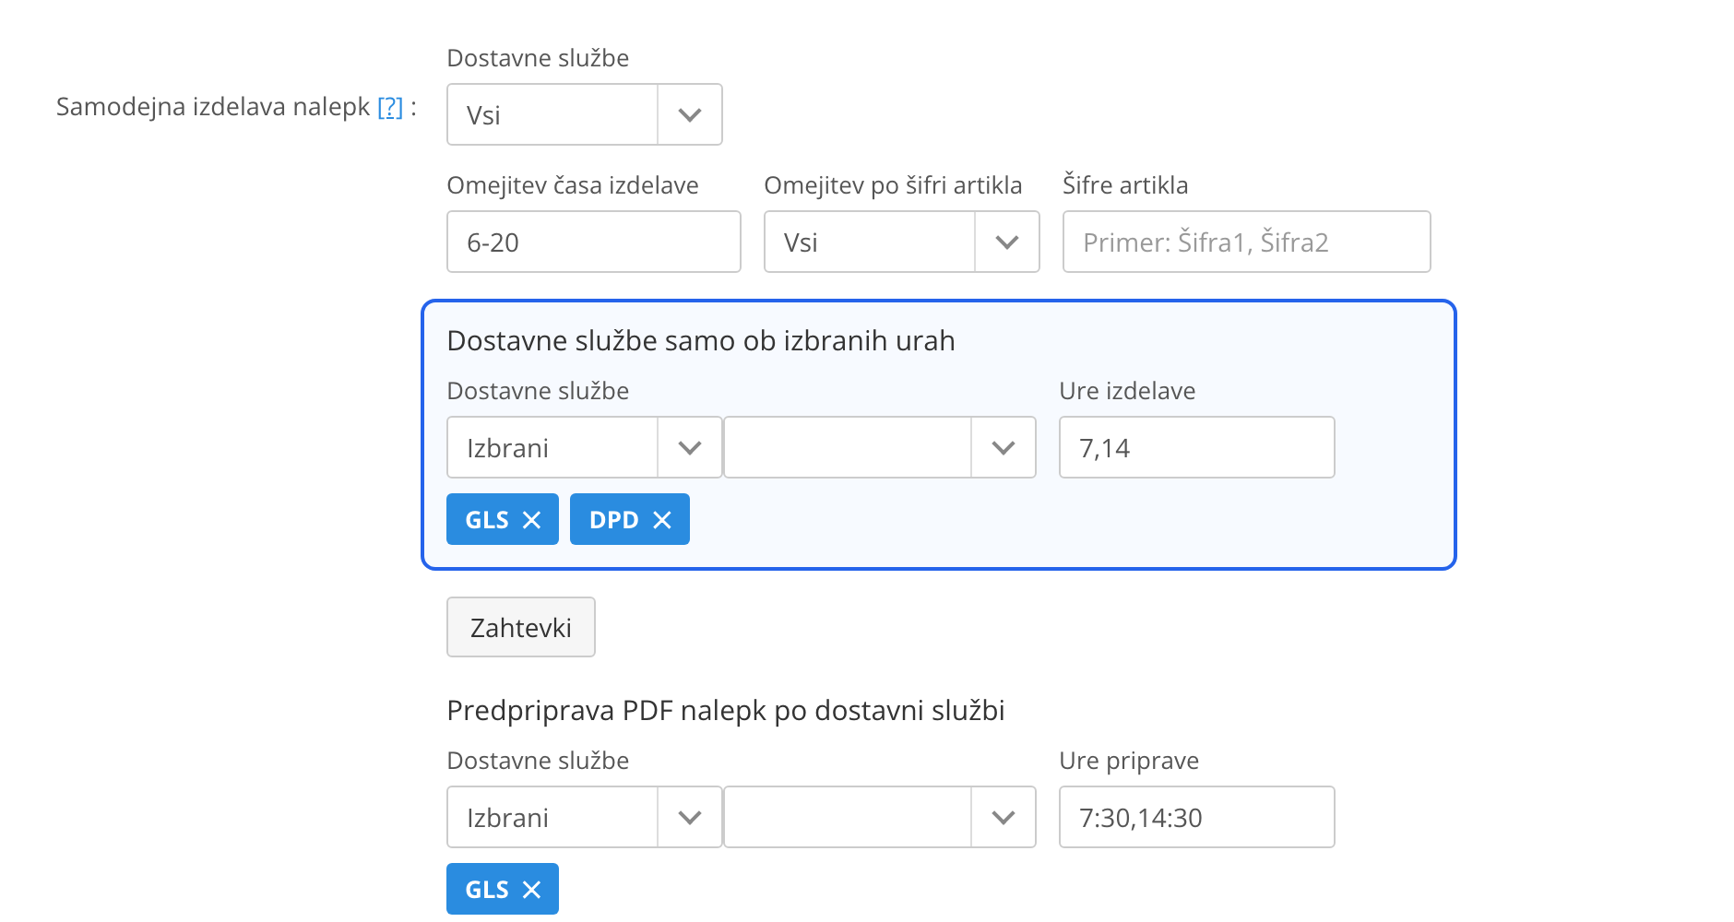Focus the Šifre artikla input field

pos(1246,242)
